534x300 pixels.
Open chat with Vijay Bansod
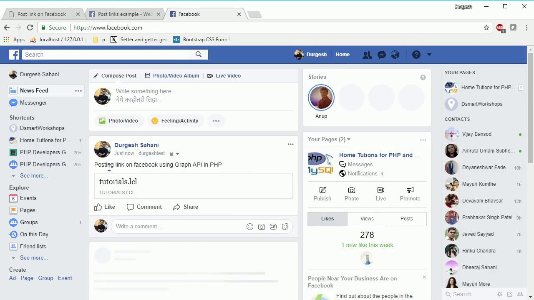[x=483, y=134]
